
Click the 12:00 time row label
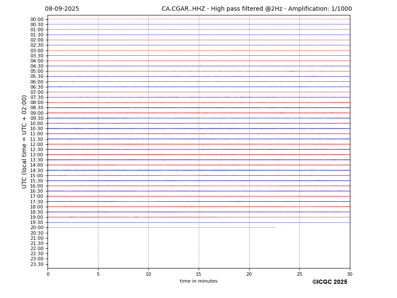tap(37, 144)
